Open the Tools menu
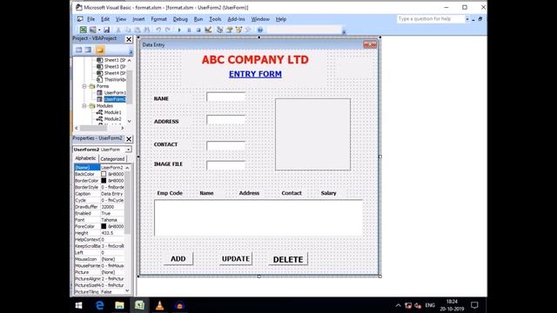The image size is (557, 313). click(215, 19)
